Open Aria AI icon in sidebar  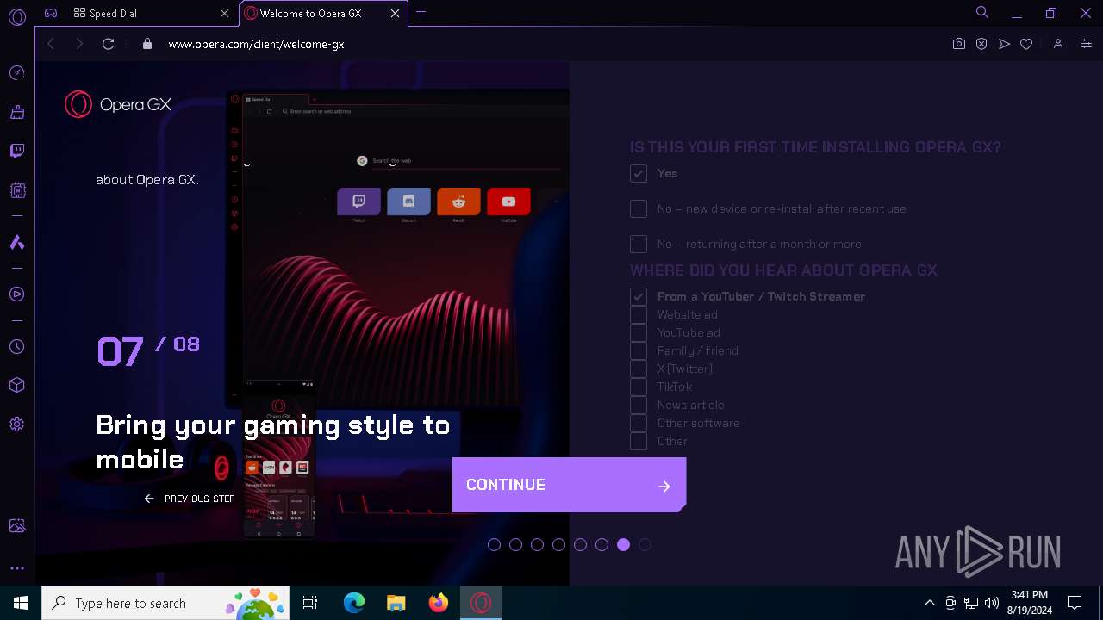16,243
